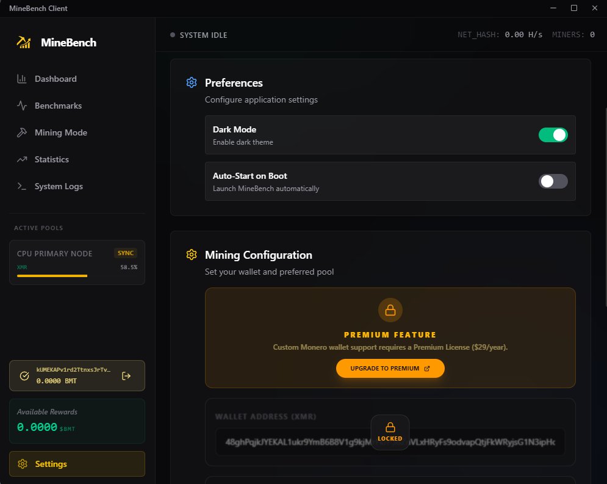Image resolution: width=607 pixels, height=484 pixels.
Task: Show the System Logs
Action: (x=77, y=186)
